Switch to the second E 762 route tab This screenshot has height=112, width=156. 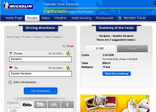click(x=132, y=48)
